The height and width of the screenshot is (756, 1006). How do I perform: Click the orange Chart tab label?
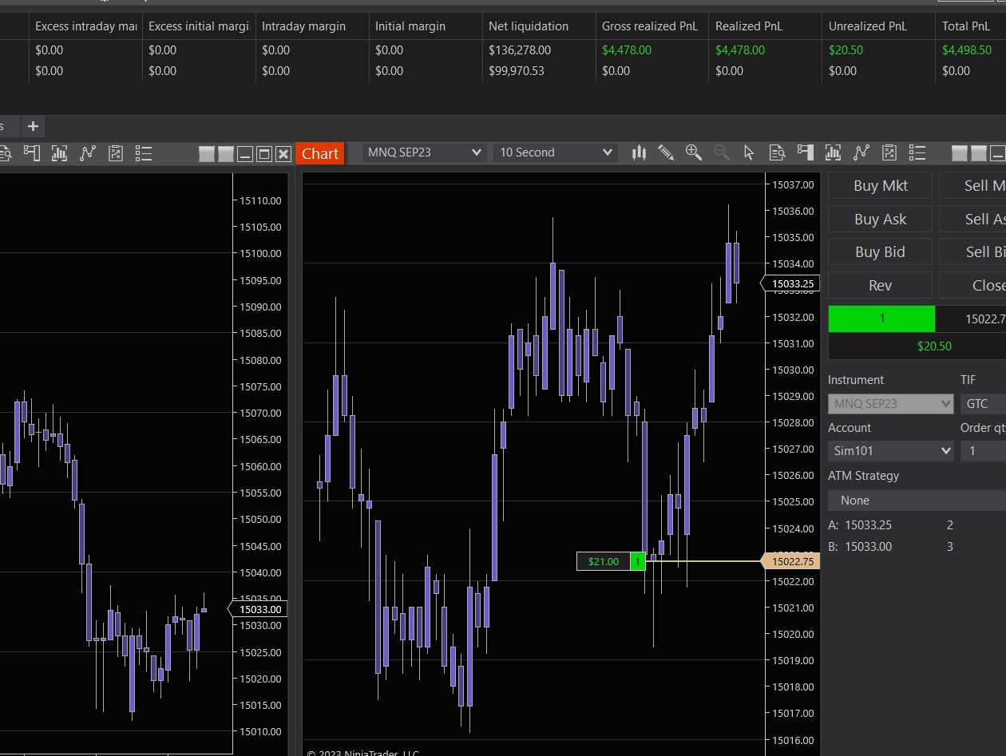(320, 153)
